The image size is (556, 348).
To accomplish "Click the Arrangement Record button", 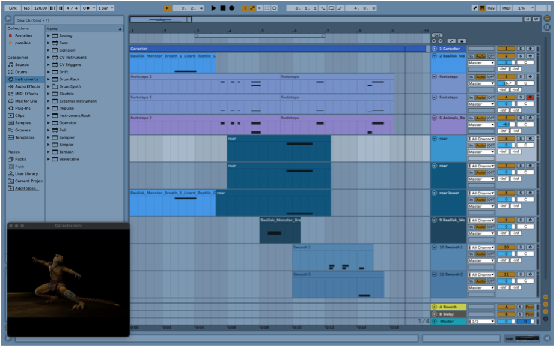I will pos(231,8).
